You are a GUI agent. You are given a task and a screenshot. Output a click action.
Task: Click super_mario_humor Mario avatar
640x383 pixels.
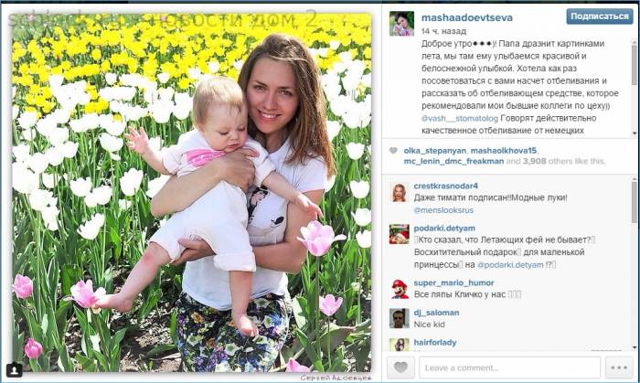[400, 289]
